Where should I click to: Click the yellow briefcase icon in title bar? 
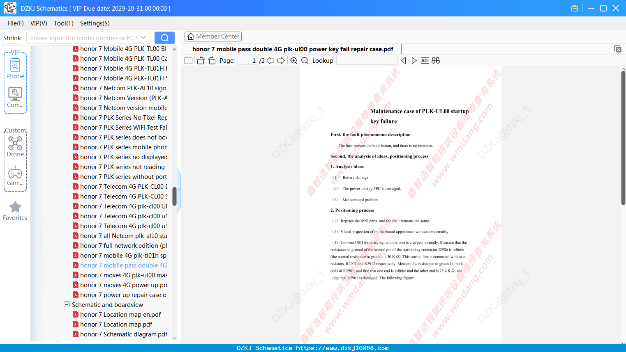point(575,8)
